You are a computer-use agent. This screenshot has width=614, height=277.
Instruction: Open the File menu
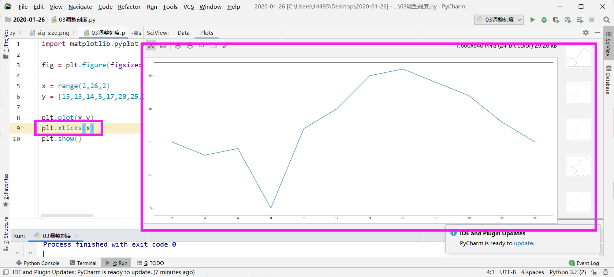pyautogui.click(x=23, y=7)
